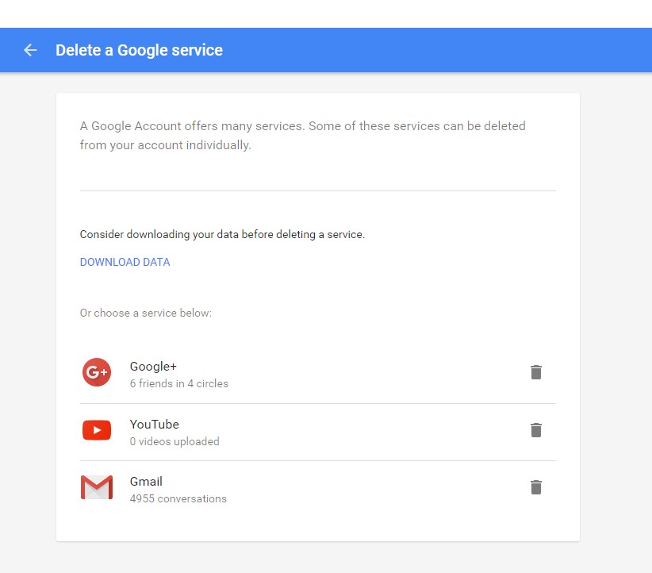The width and height of the screenshot is (652, 573).
Task: Delete the Google+ service via trash icon
Action: click(x=536, y=372)
